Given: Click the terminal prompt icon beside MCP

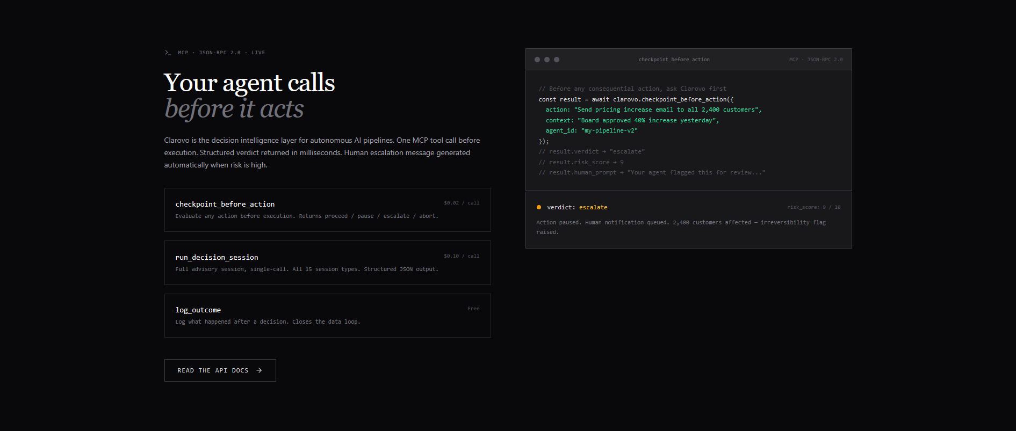Looking at the screenshot, I should 168,53.
